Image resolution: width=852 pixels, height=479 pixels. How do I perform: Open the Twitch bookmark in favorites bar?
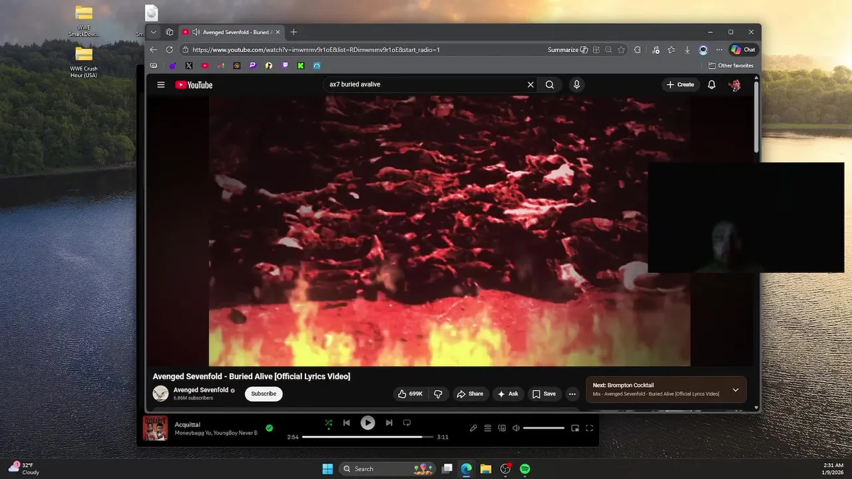click(x=285, y=66)
